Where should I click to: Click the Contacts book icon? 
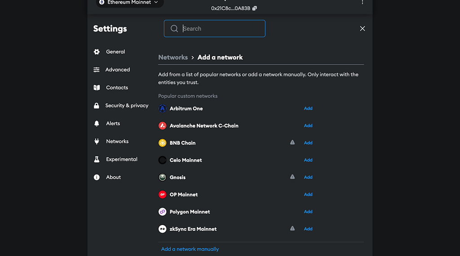tap(97, 88)
